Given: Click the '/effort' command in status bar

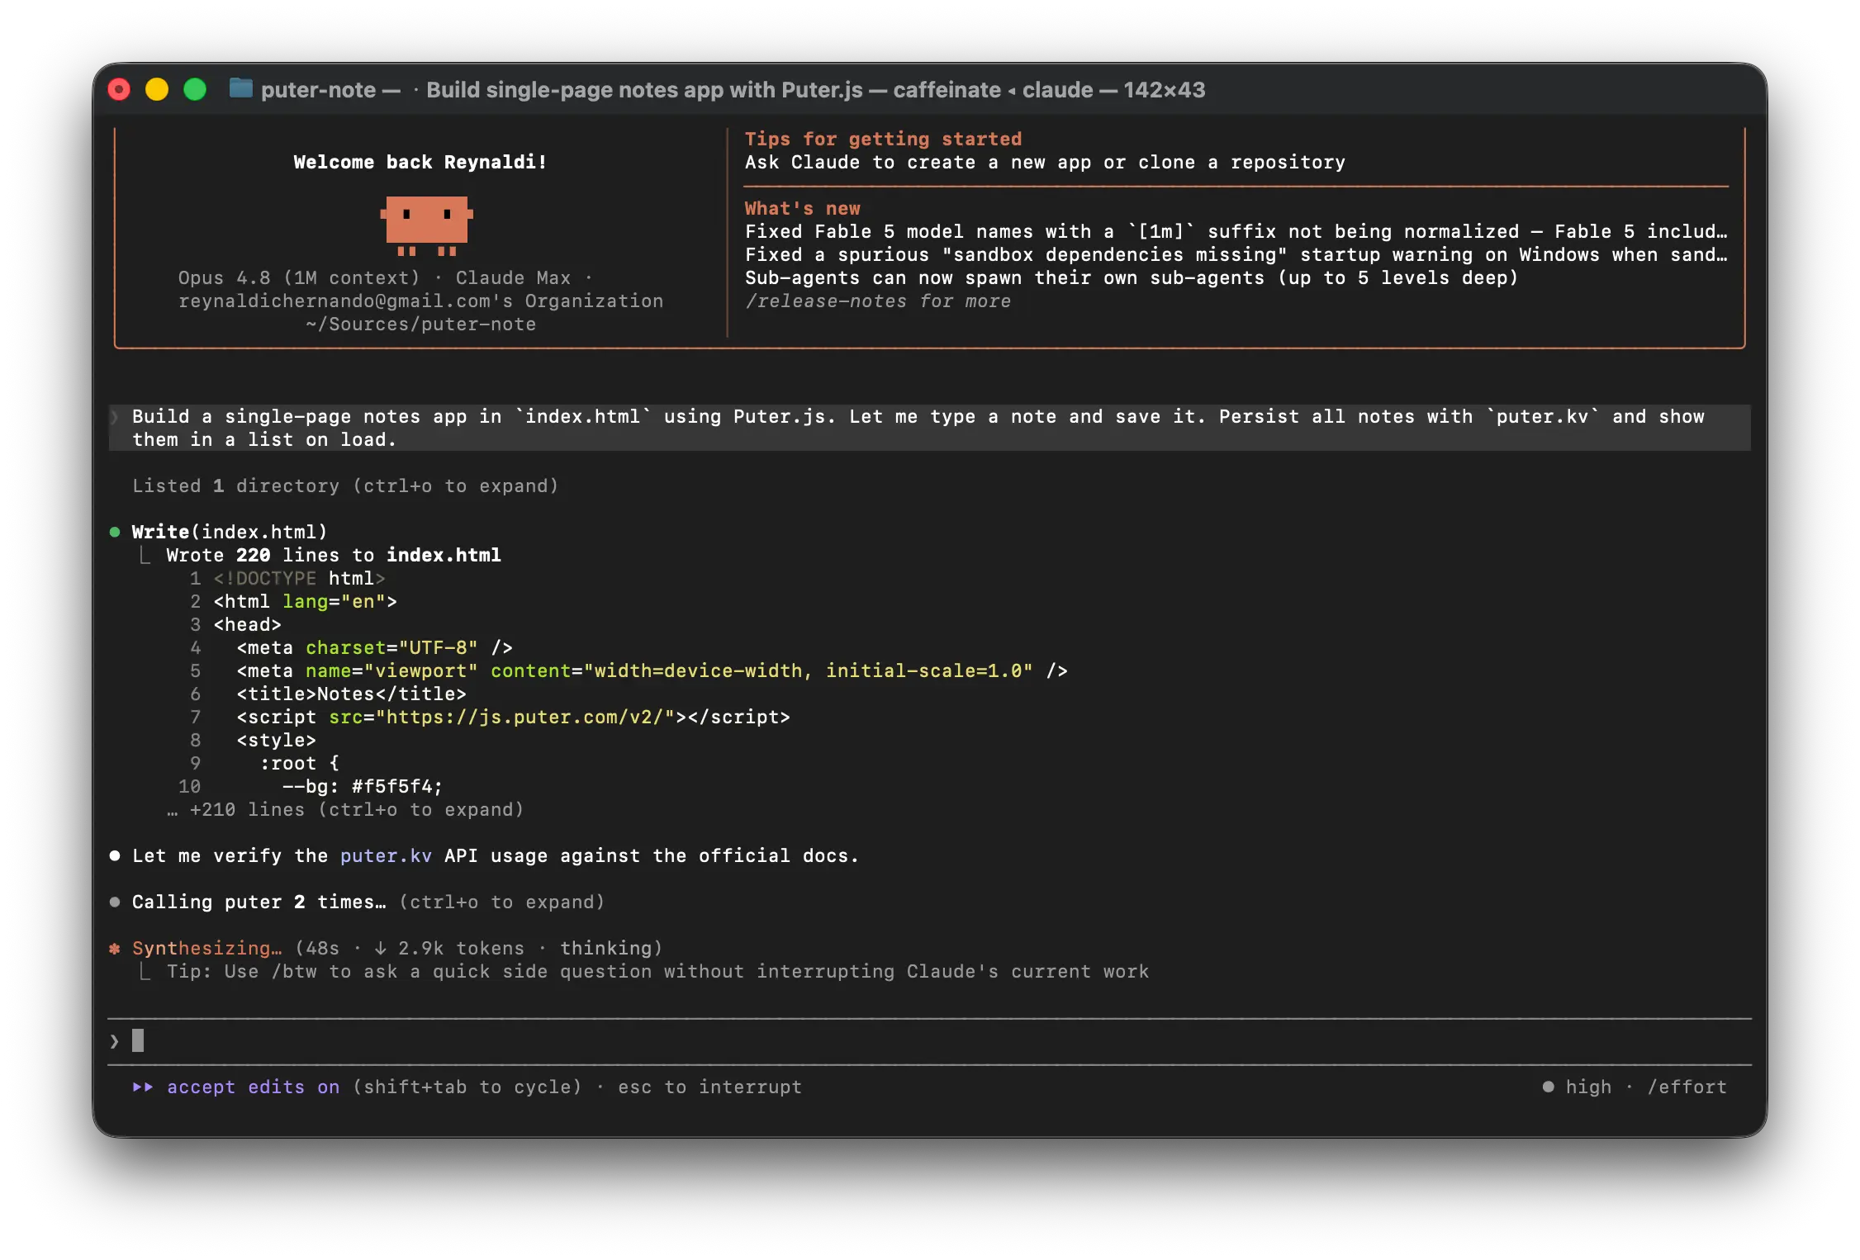Looking at the screenshot, I should (1687, 1087).
